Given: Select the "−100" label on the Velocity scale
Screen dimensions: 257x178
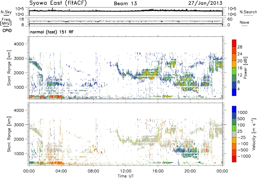Looking at the screenshot, I should pos(243,144).
